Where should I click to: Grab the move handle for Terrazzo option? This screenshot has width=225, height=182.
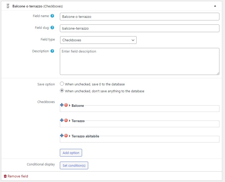click(62, 120)
